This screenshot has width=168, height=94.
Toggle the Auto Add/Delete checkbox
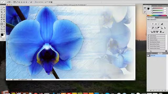coord(35,2)
